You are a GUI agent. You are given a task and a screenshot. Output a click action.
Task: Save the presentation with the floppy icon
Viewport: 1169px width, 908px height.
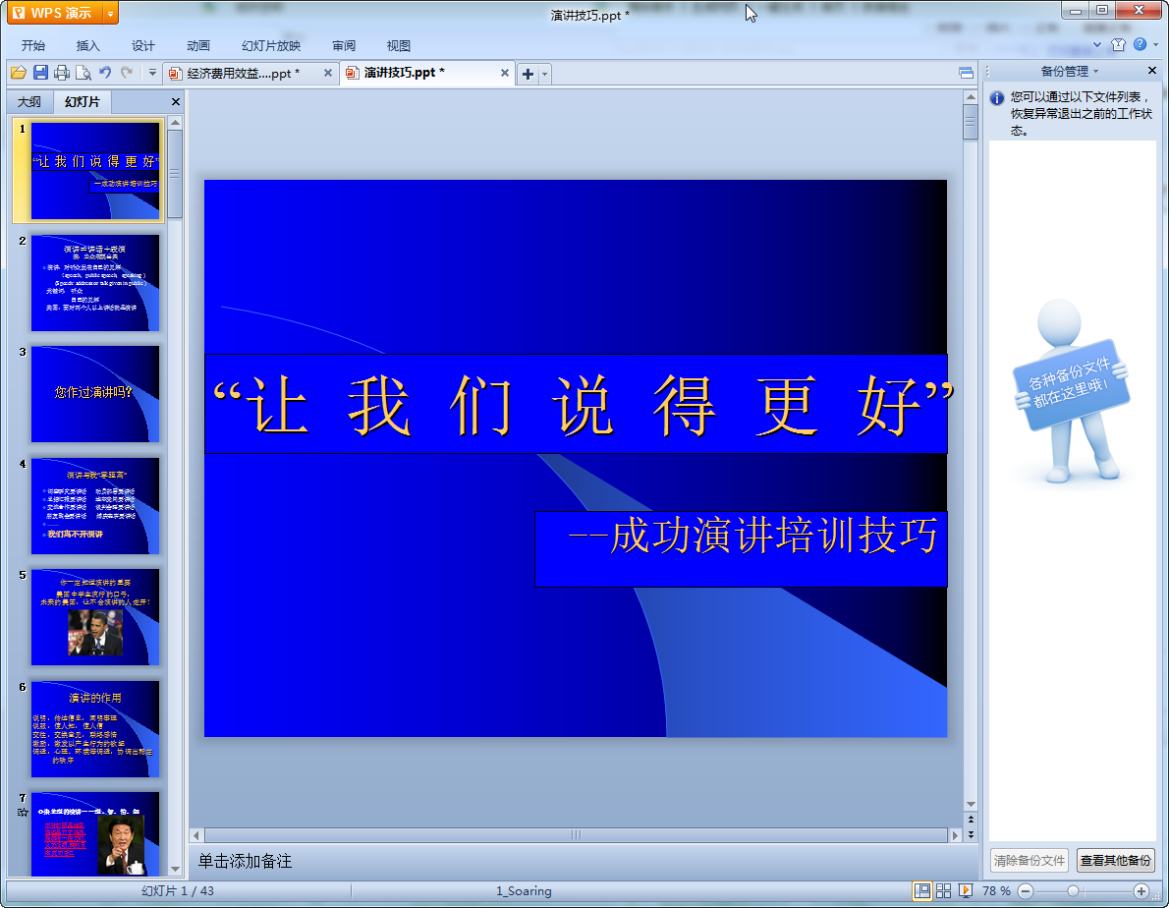click(x=41, y=73)
